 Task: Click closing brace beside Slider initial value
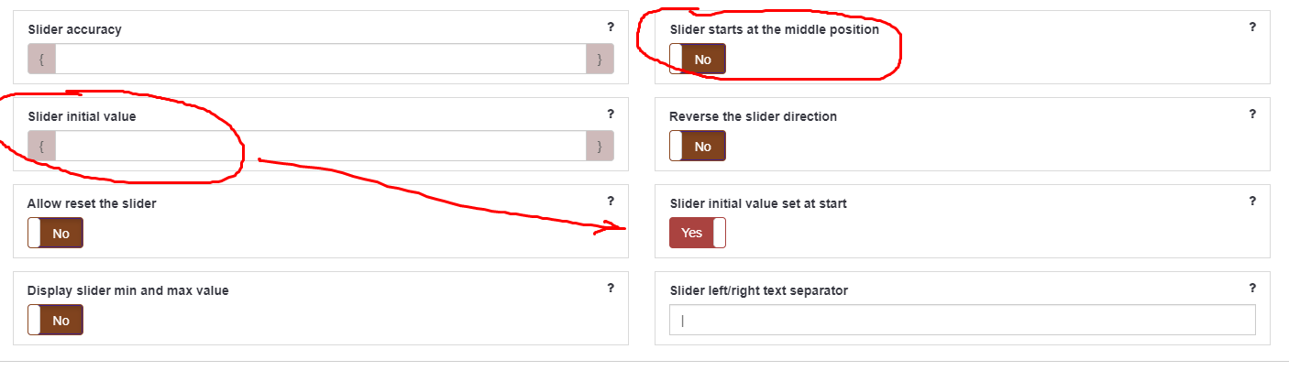coord(600,146)
